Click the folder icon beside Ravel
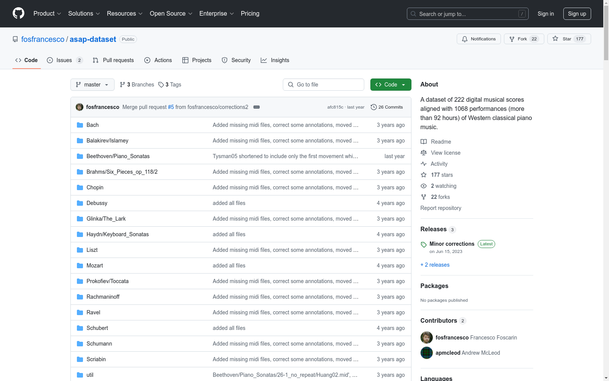609x381 pixels. click(x=80, y=312)
